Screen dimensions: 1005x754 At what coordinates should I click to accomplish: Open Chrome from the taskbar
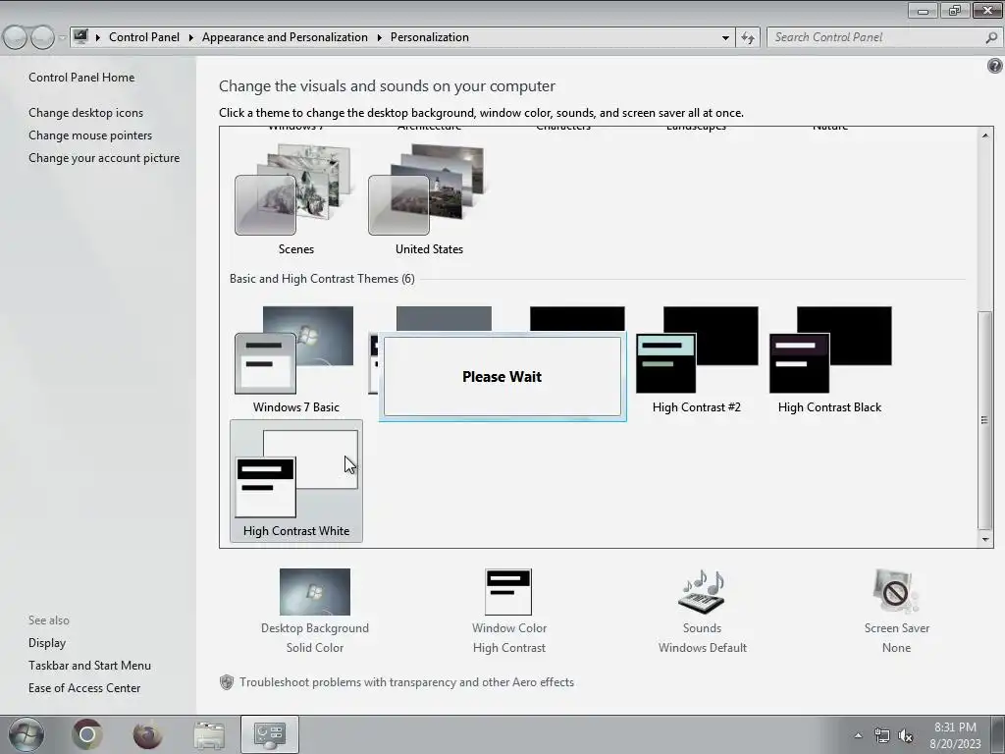[87, 734]
